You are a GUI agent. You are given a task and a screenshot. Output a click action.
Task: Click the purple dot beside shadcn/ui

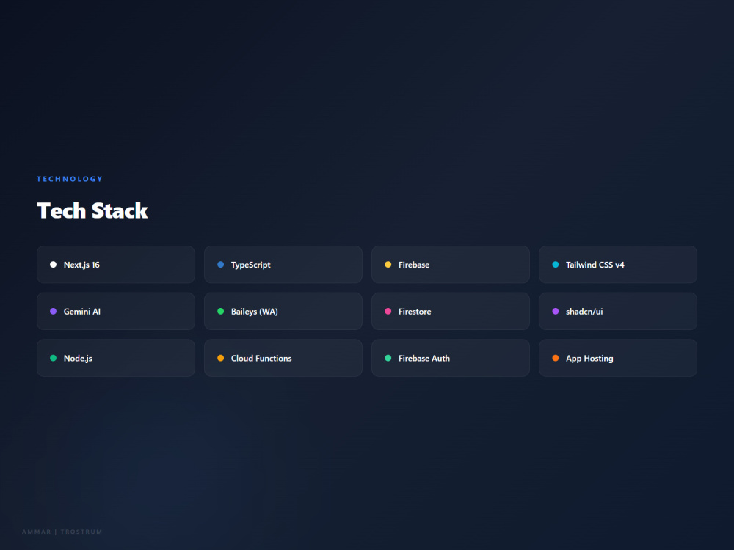click(555, 312)
